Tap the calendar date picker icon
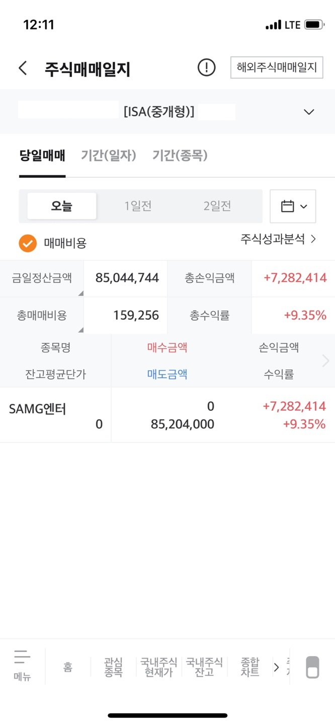 click(293, 206)
